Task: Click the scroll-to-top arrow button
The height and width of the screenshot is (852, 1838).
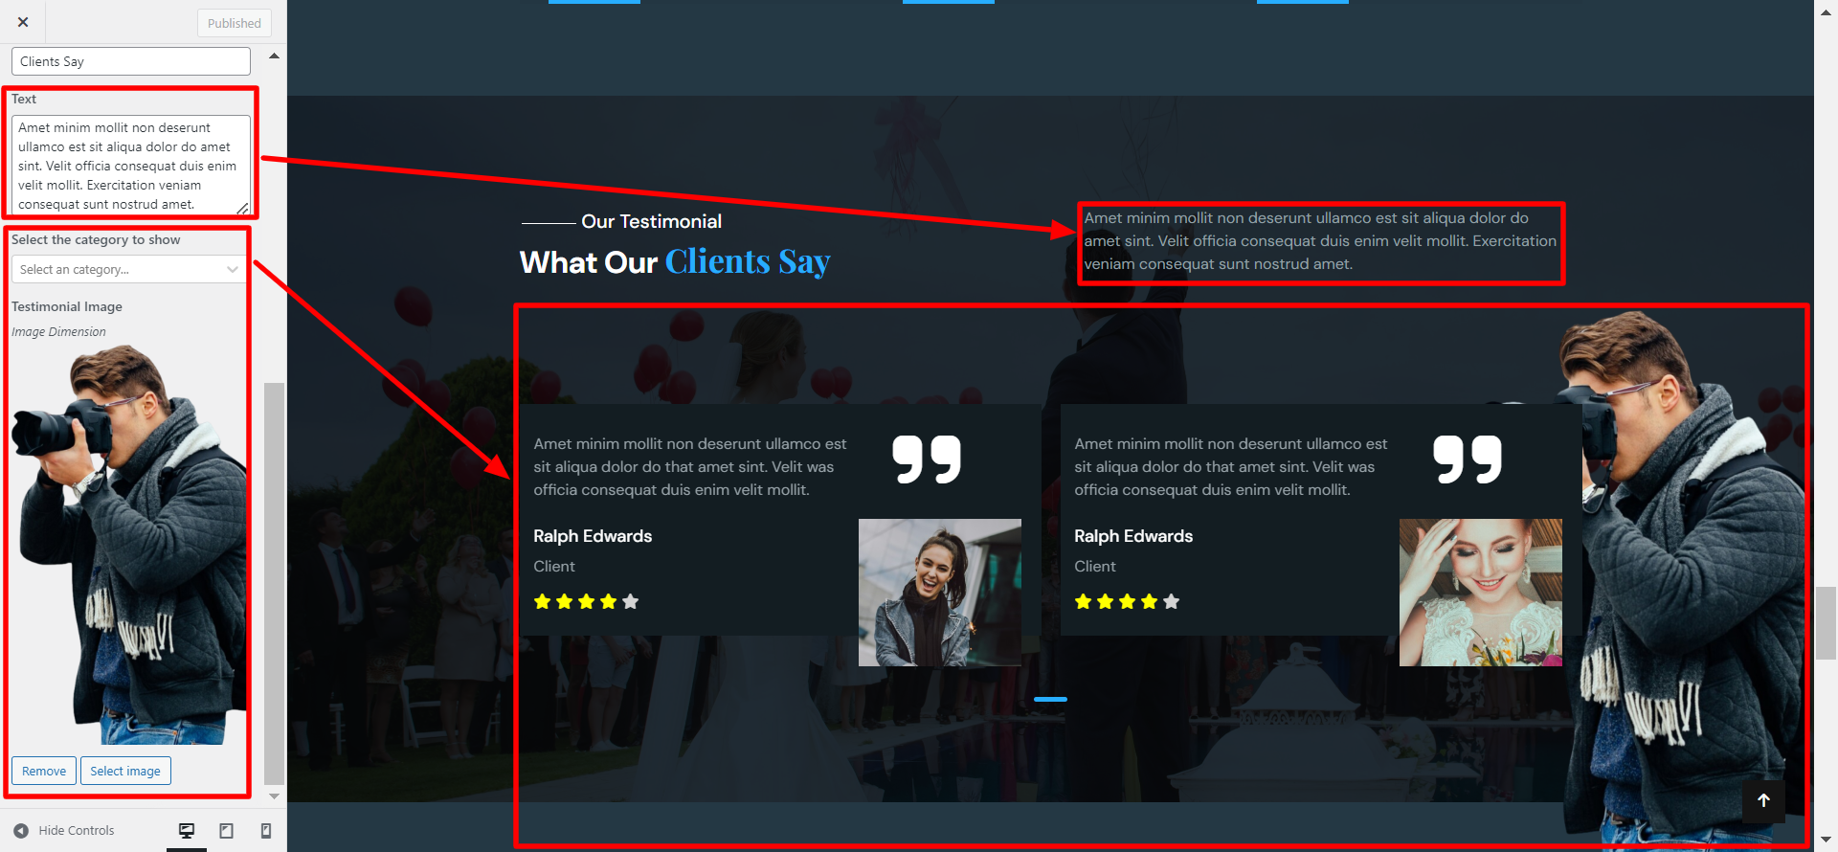Action: tap(1763, 801)
